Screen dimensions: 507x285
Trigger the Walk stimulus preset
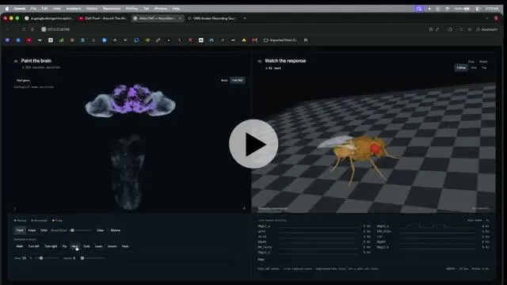click(x=20, y=246)
